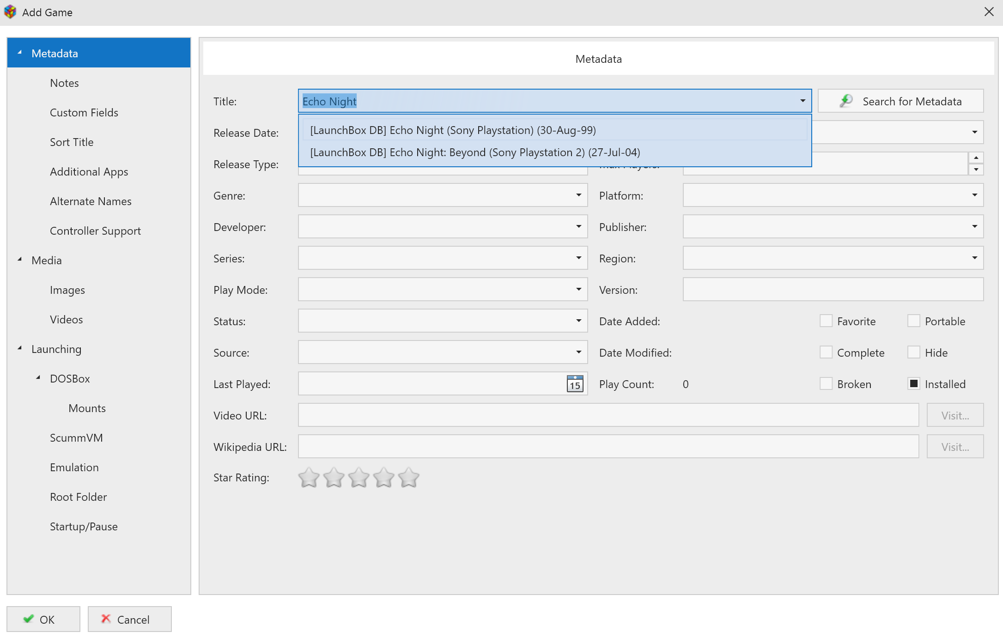
Task: Open the Images page
Action: [x=67, y=290]
